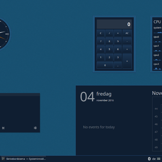Image resolution: width=162 pixels, height=162 pixels.
Task: Click the wide 0 key on calculator keypad
Action: pos(105,65)
